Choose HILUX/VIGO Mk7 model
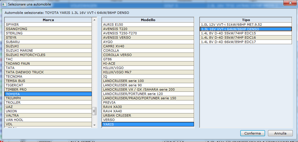Viewport: 298px width, 142px height. coord(148,72)
